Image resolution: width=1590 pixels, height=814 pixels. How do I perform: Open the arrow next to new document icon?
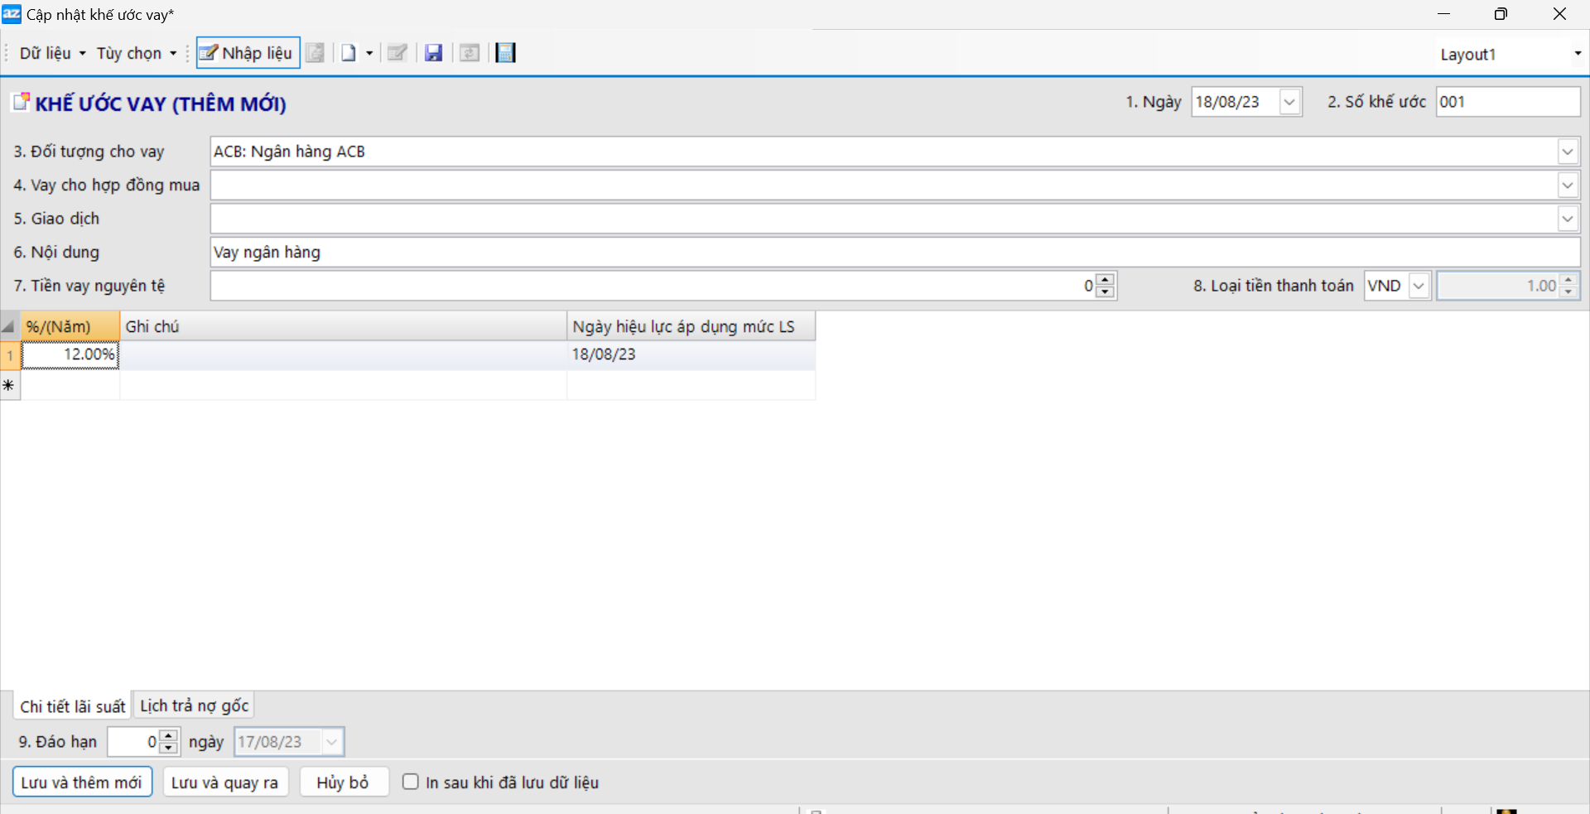point(369,53)
